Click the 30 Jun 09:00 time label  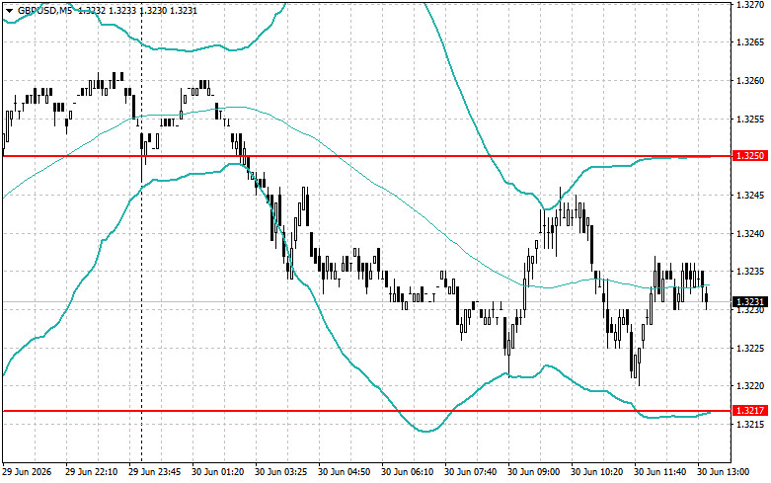534,472
